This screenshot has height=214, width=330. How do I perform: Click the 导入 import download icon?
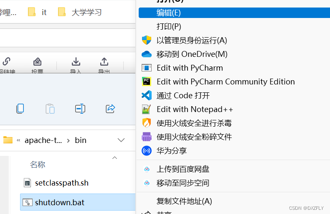pos(76,61)
